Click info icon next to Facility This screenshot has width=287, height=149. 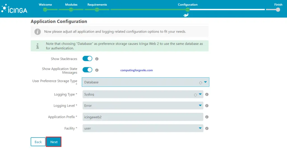point(207,129)
